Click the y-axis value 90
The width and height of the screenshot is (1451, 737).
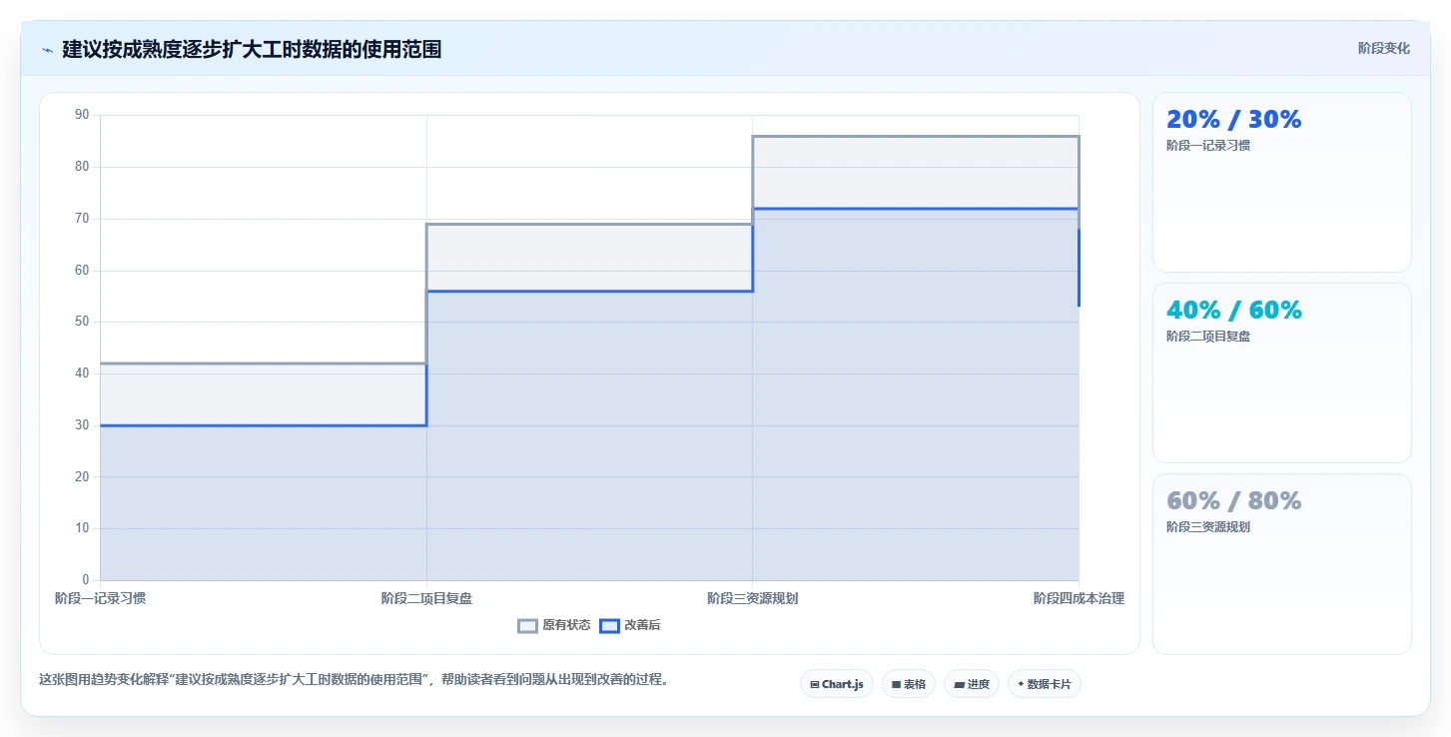pos(82,115)
